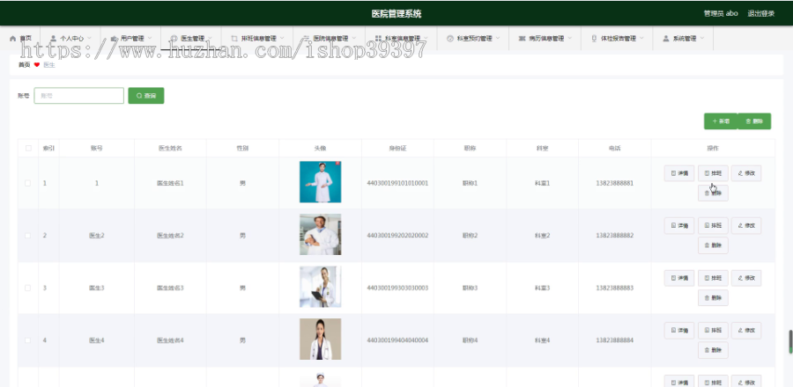Click the 账号 search input field
This screenshot has width=793, height=387.
point(79,95)
